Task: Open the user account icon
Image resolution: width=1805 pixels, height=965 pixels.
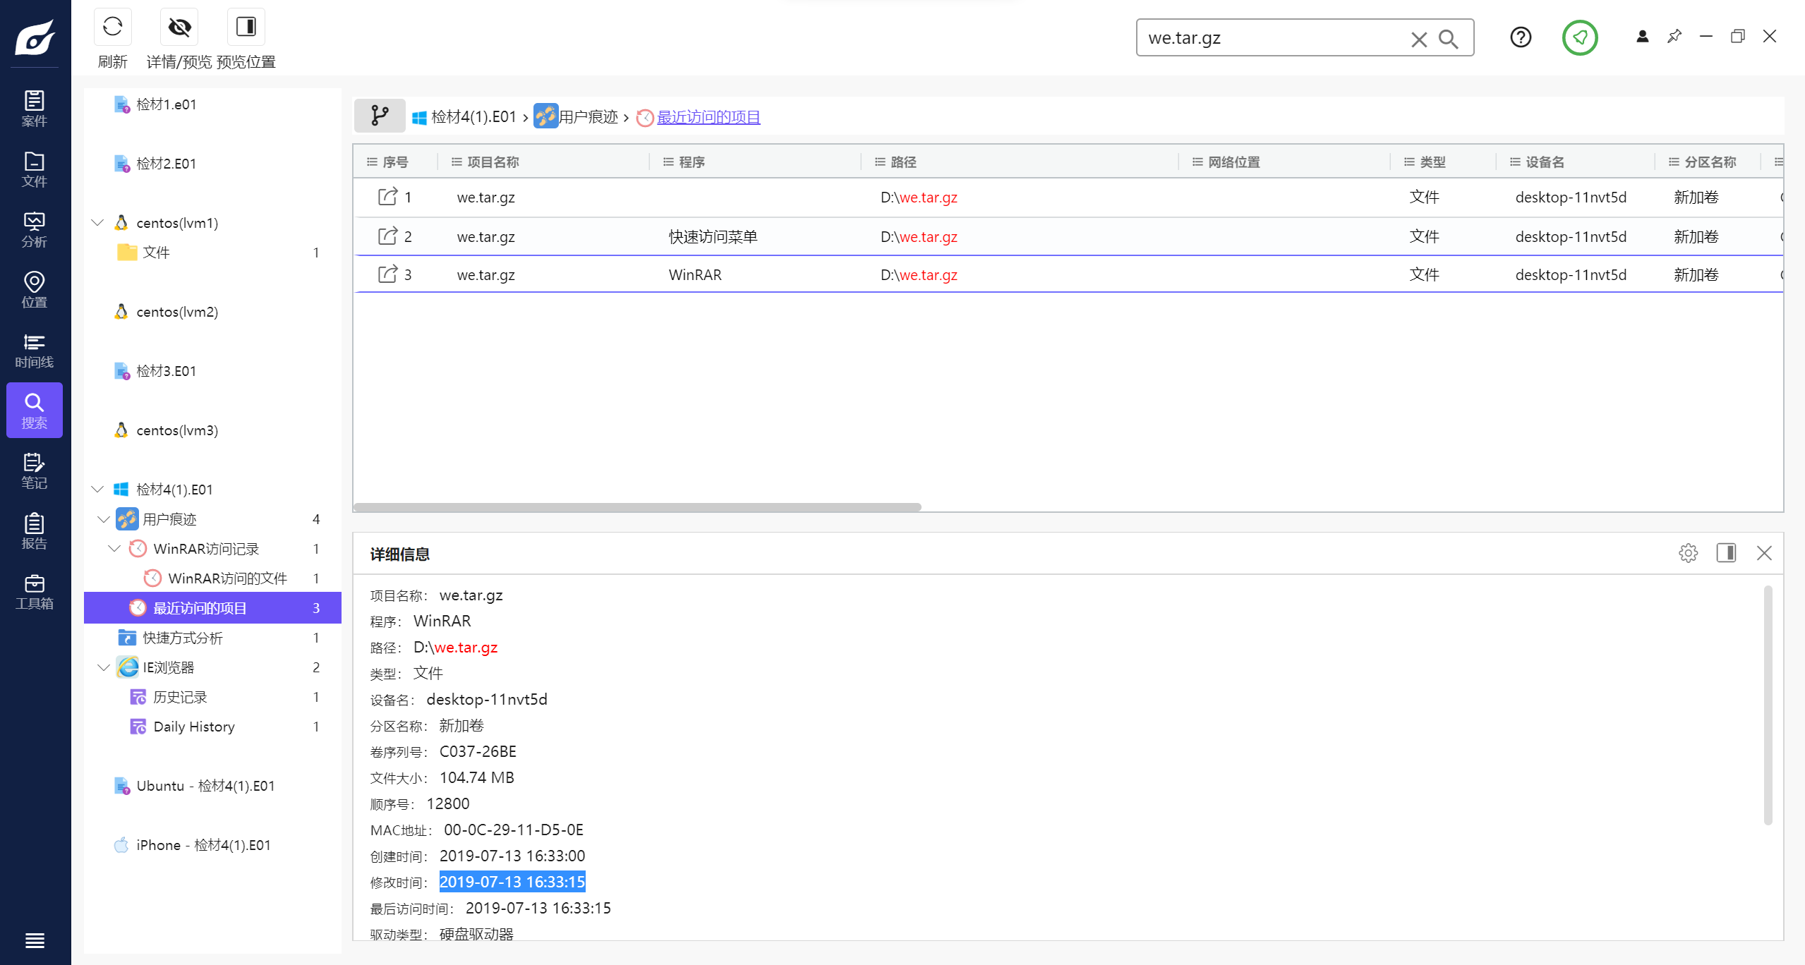Action: click(x=1642, y=37)
